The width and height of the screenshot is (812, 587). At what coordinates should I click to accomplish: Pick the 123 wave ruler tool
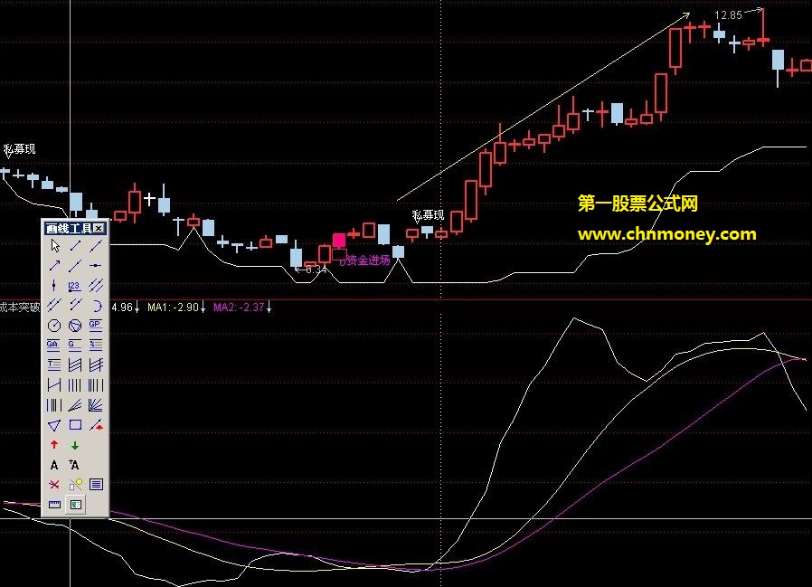pyautogui.click(x=74, y=286)
